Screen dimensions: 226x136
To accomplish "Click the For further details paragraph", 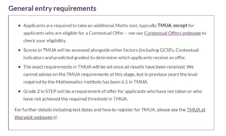I will coord(110,113).
